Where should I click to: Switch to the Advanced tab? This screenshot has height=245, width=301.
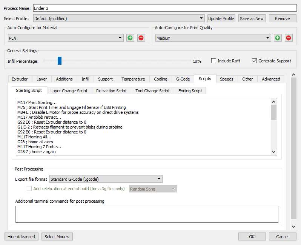point(271,79)
